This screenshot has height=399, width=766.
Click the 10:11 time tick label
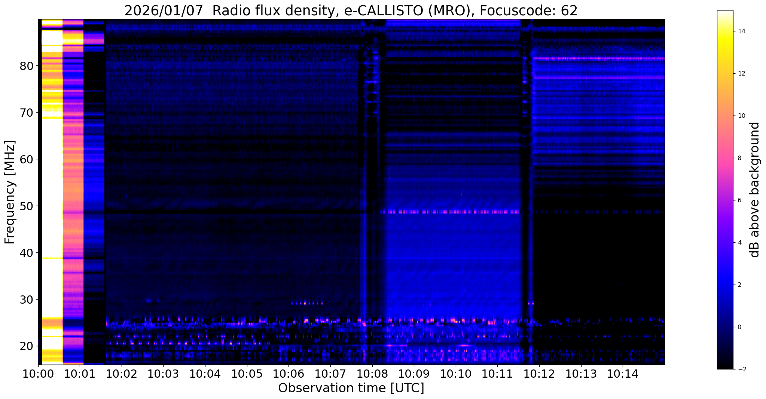[497, 374]
